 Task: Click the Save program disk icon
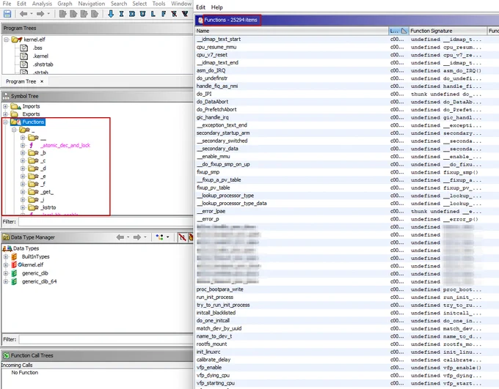pyautogui.click(x=7, y=14)
